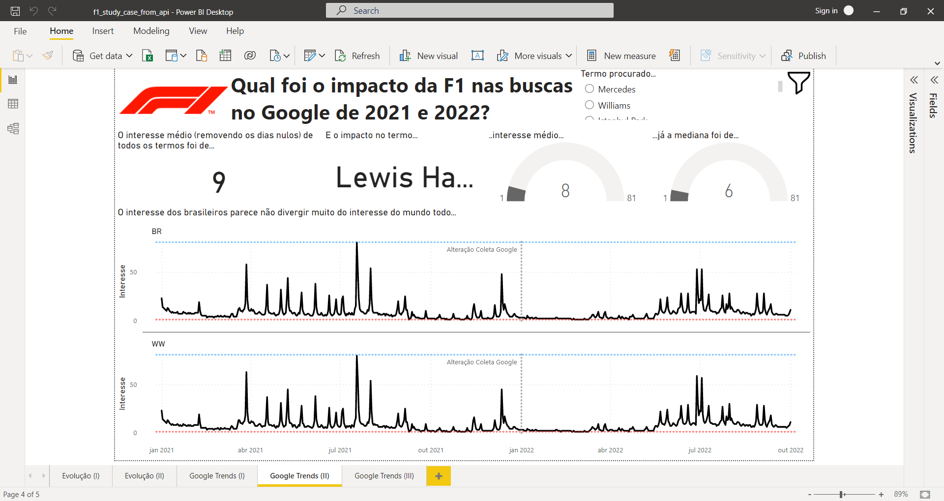The image size is (944, 501).
Task: Click the account avatar next to Sign in
Action: [x=849, y=11]
